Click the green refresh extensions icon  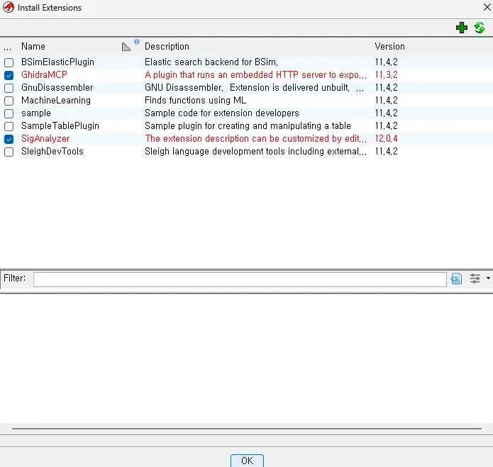click(x=480, y=28)
